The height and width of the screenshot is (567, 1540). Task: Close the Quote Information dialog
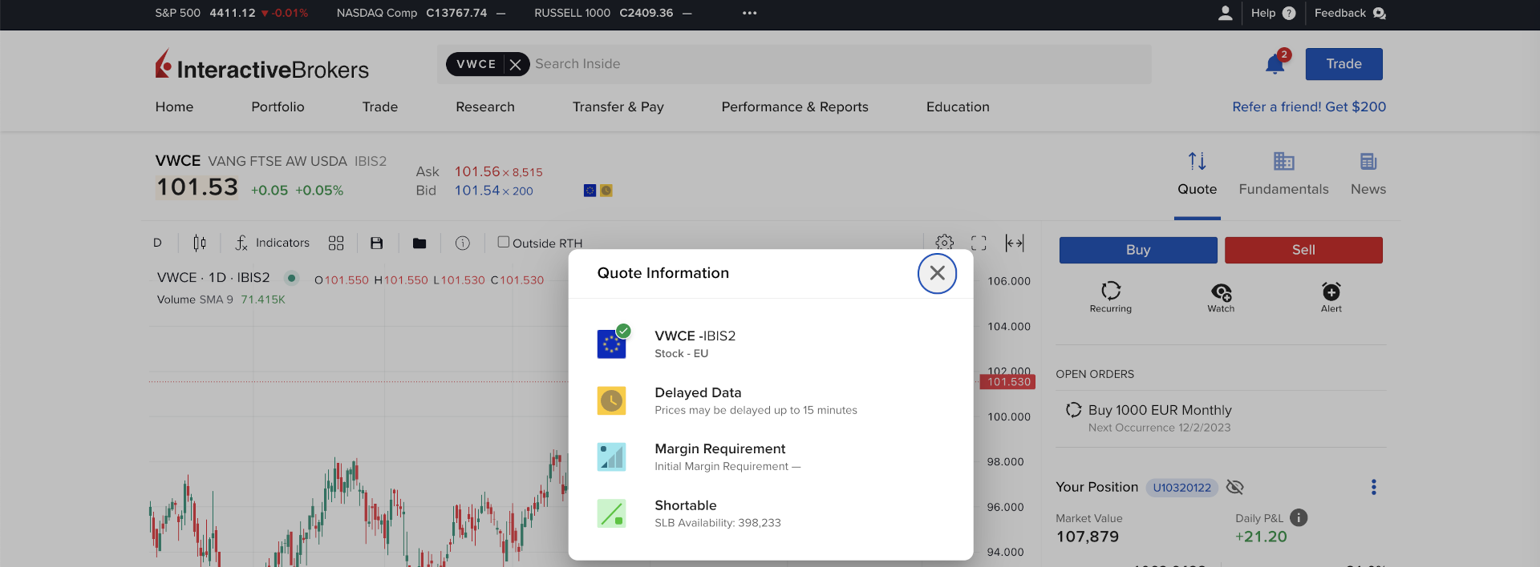tap(937, 273)
